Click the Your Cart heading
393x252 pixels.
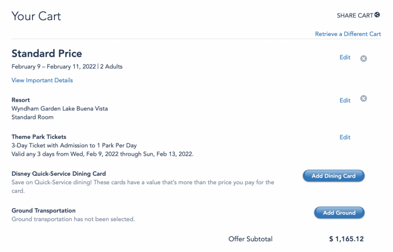coord(36,16)
